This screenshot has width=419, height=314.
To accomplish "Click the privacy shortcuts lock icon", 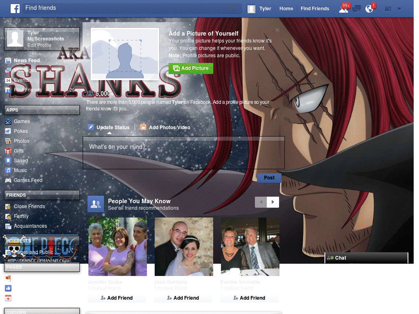I will (387, 8).
